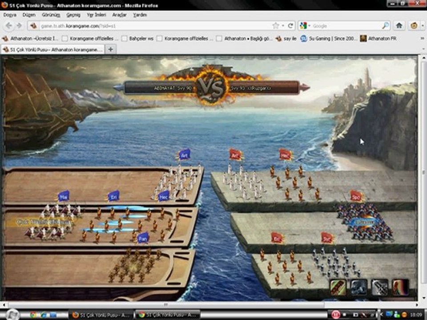Viewport: 427px width, 320px height.
Task: Select the blue Hec flag troop
Action: [x=164, y=196]
